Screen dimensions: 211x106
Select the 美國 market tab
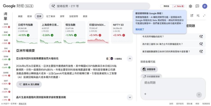tap(20, 16)
